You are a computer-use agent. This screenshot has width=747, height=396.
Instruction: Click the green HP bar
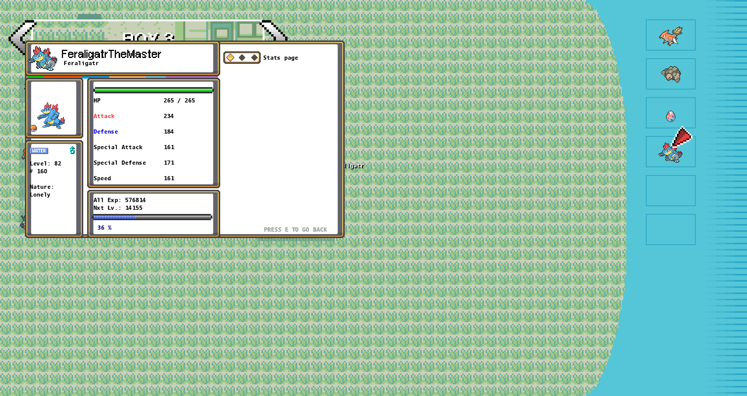[154, 90]
